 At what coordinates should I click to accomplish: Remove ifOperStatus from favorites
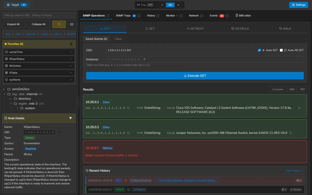pos(71,59)
